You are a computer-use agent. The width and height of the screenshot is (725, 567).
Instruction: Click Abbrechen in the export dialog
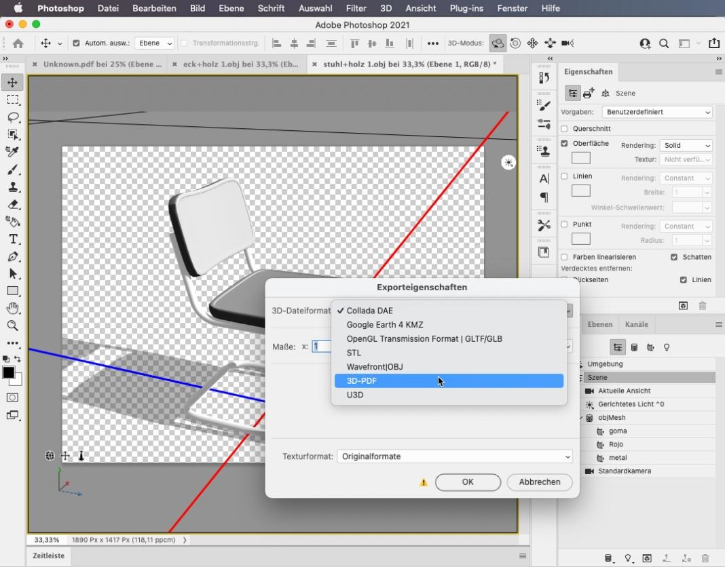click(x=540, y=482)
